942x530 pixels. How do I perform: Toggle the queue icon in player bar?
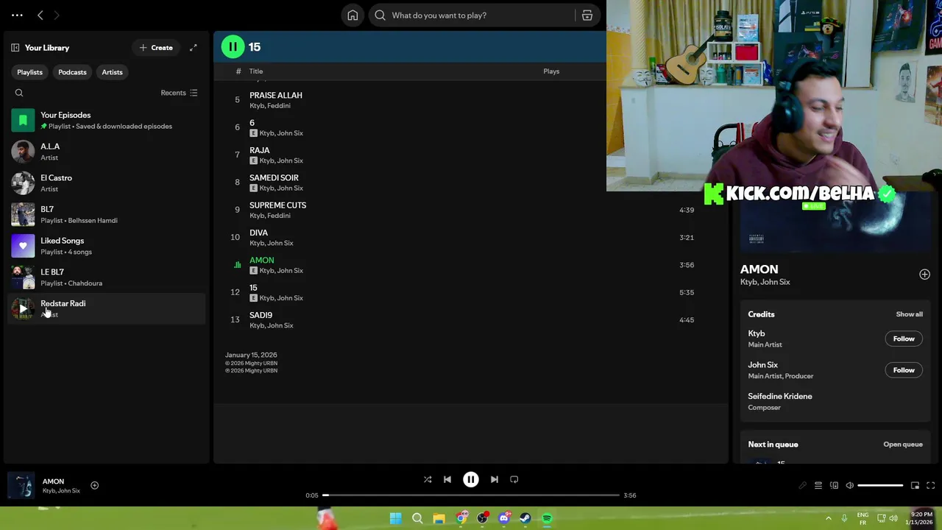click(818, 486)
